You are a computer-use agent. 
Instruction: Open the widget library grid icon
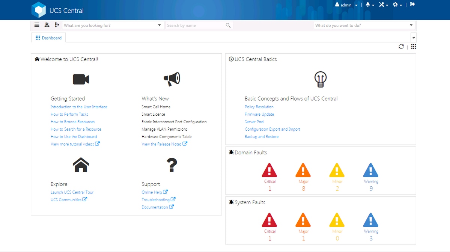coord(414,47)
